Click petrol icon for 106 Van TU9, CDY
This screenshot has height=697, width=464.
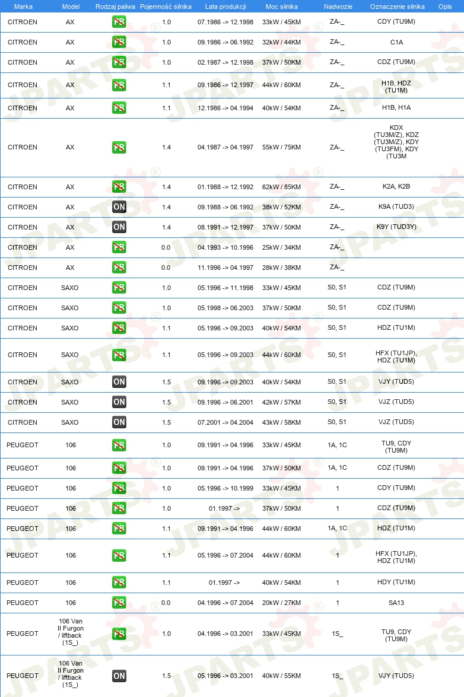click(119, 634)
